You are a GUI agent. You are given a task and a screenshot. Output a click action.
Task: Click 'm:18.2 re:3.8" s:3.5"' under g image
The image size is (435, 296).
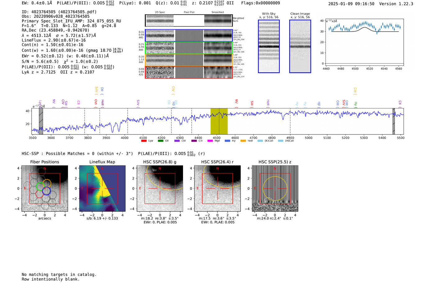click(x=160, y=218)
